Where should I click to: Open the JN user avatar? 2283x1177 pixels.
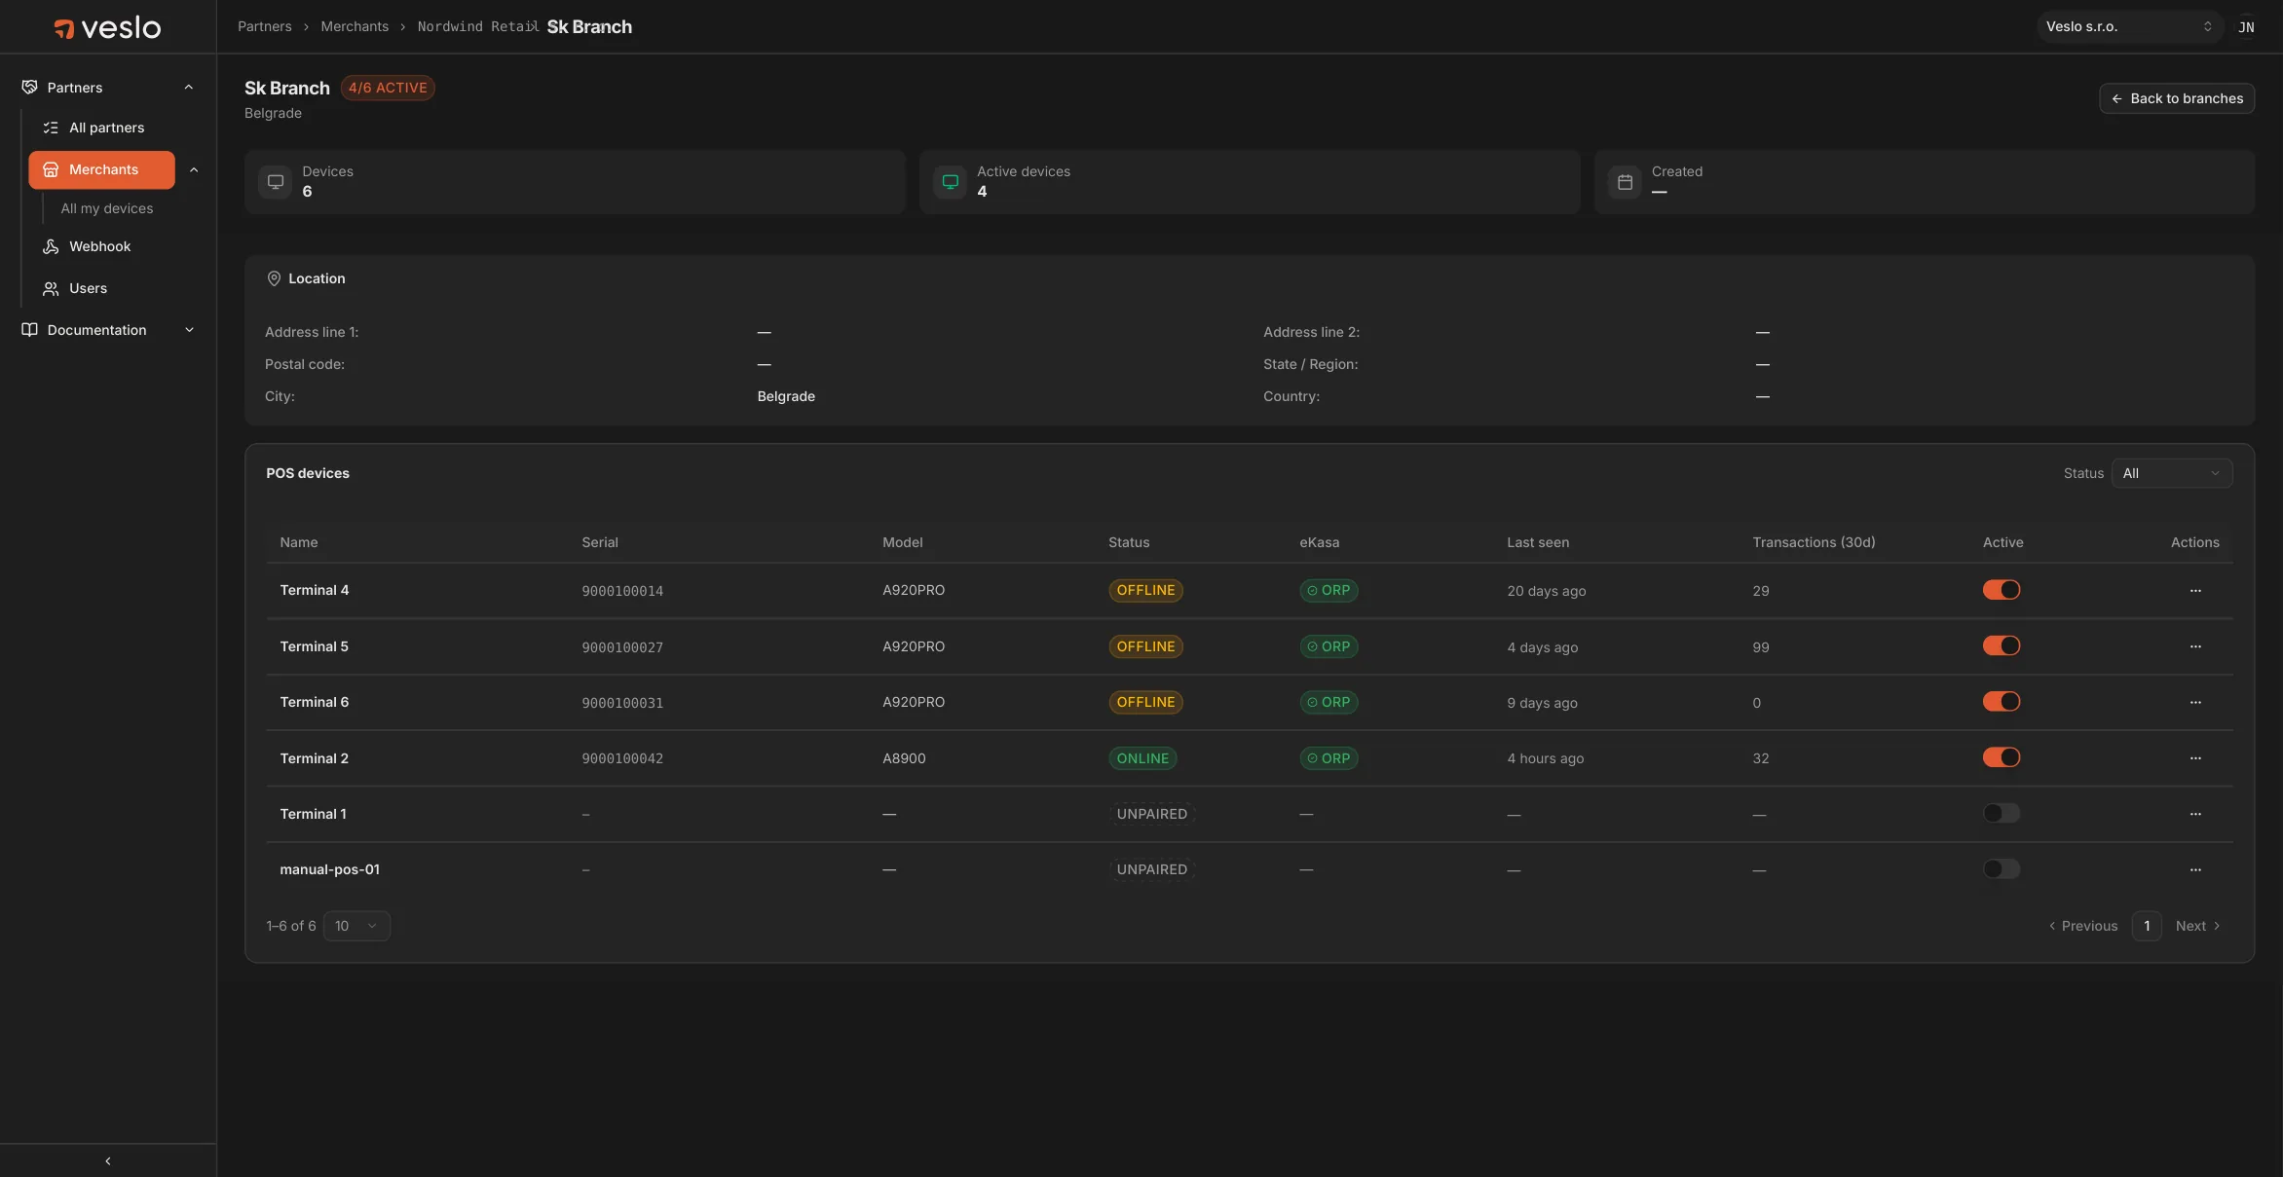tap(2246, 27)
